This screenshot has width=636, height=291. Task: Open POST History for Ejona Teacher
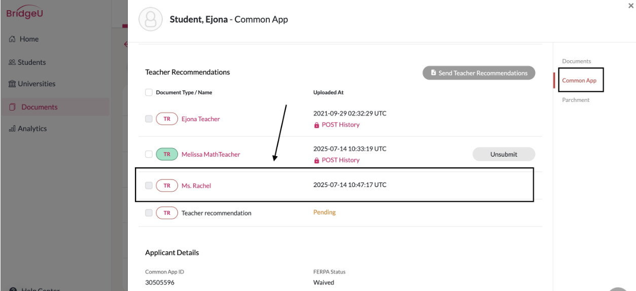(x=340, y=125)
